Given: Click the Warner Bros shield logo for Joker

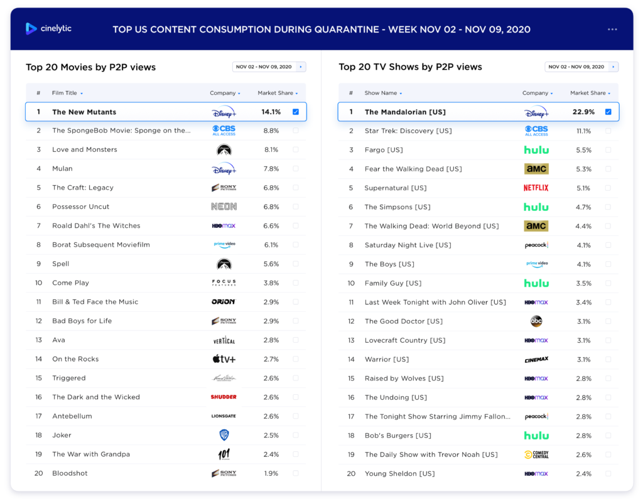Looking at the screenshot, I should pos(224,435).
